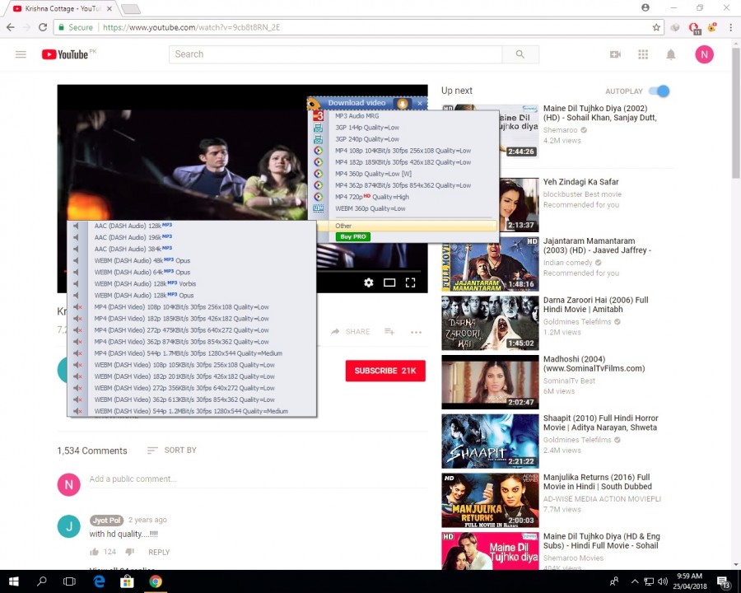Click the system volume icon
741x593 pixels.
[663, 581]
